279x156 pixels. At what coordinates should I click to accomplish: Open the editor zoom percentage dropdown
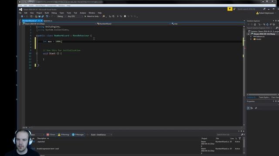tap(26, 127)
